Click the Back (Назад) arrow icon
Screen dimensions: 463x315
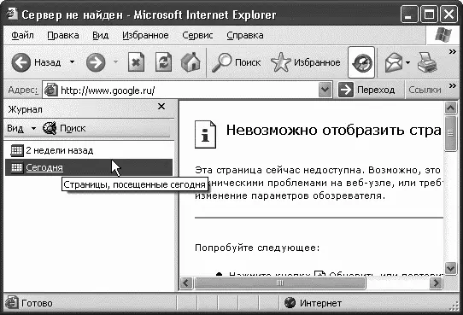(21, 62)
